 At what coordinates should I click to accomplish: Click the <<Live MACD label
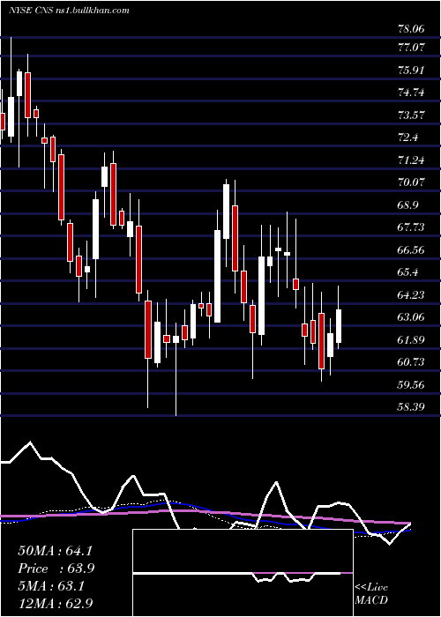[x=371, y=594]
